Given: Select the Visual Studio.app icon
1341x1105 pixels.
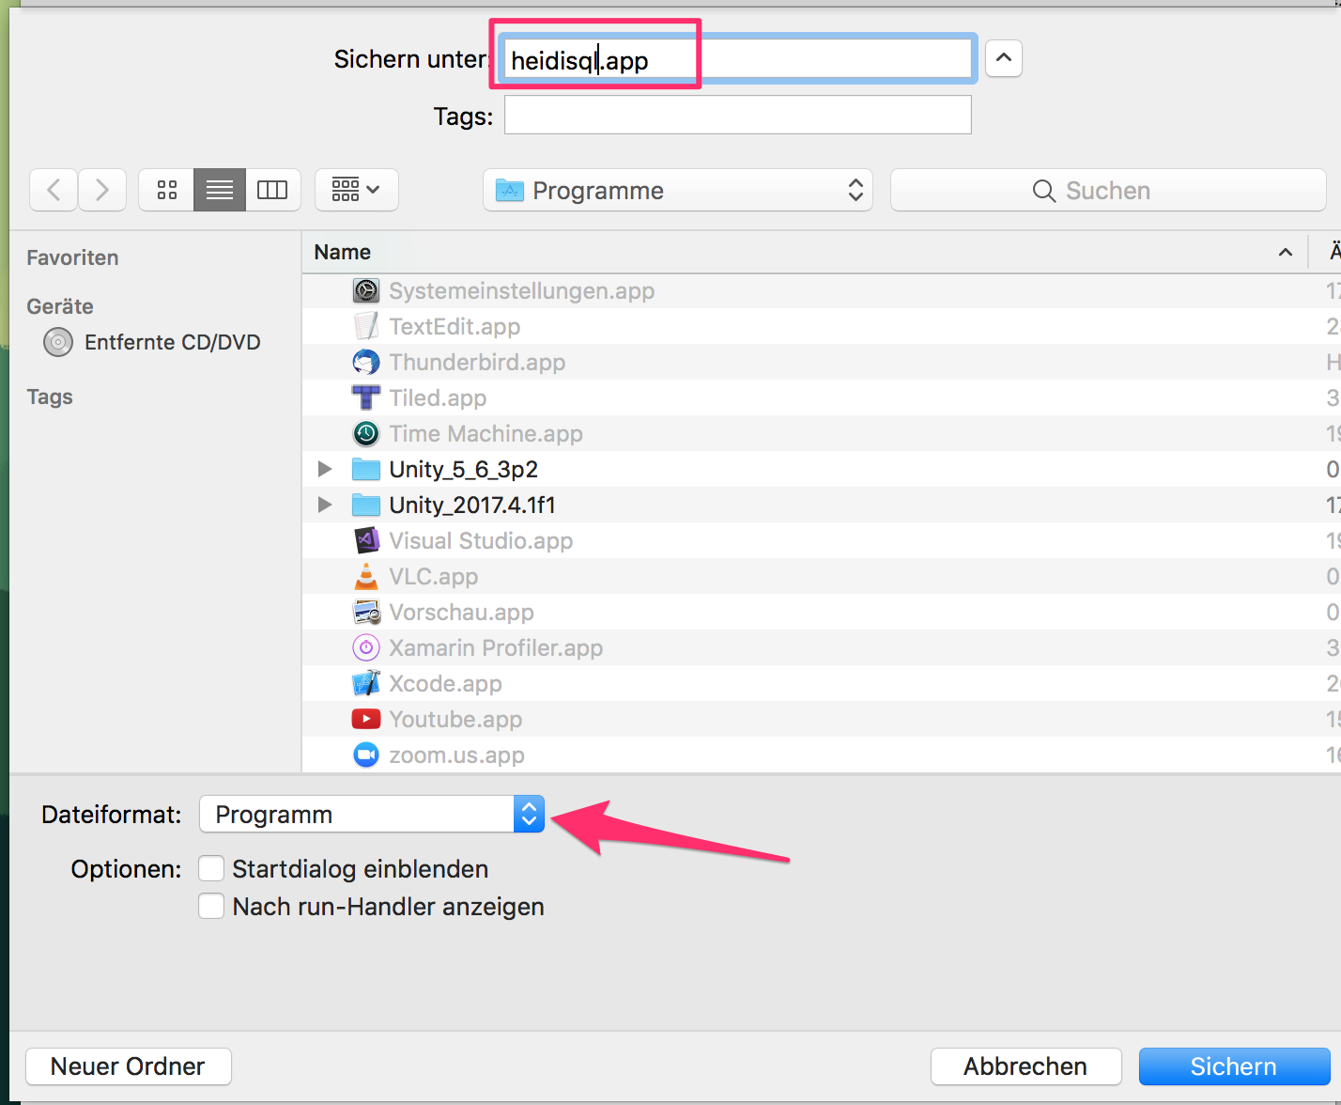Looking at the screenshot, I should [365, 540].
